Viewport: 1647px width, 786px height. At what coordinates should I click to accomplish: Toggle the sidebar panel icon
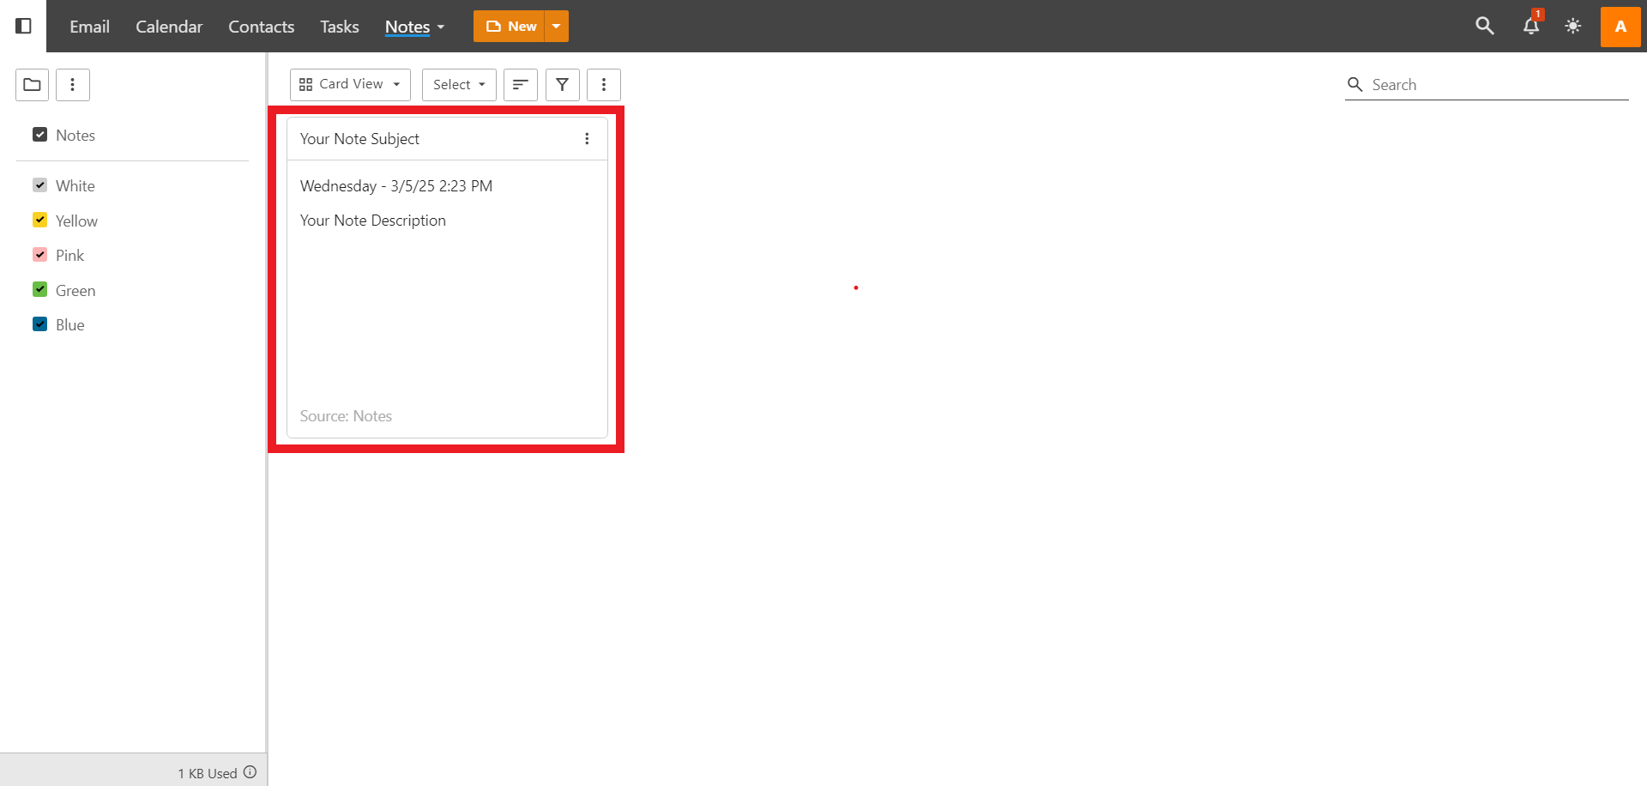[x=23, y=26]
